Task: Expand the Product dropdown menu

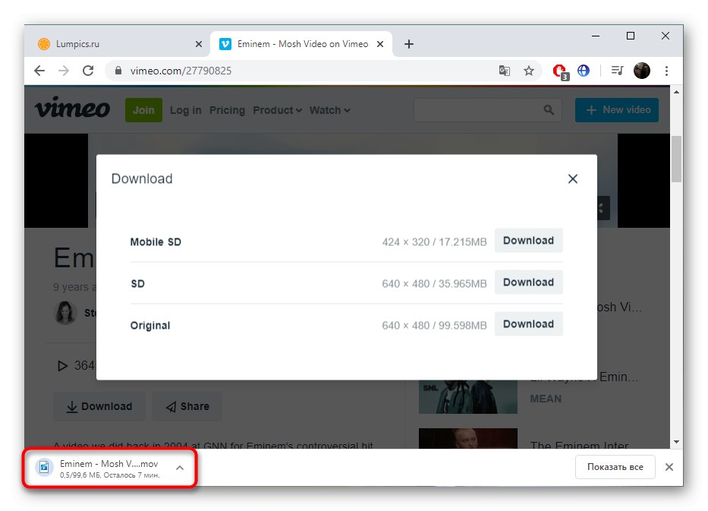Action: (x=277, y=110)
